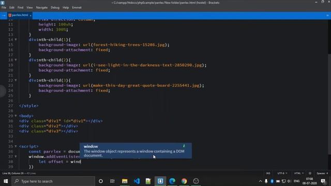Open the UTF-8 encoding dropdown

pos(282,173)
